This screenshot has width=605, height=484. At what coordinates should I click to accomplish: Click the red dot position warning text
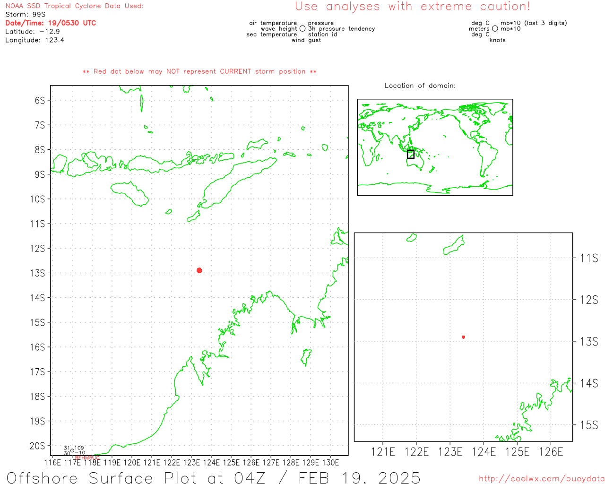click(199, 71)
